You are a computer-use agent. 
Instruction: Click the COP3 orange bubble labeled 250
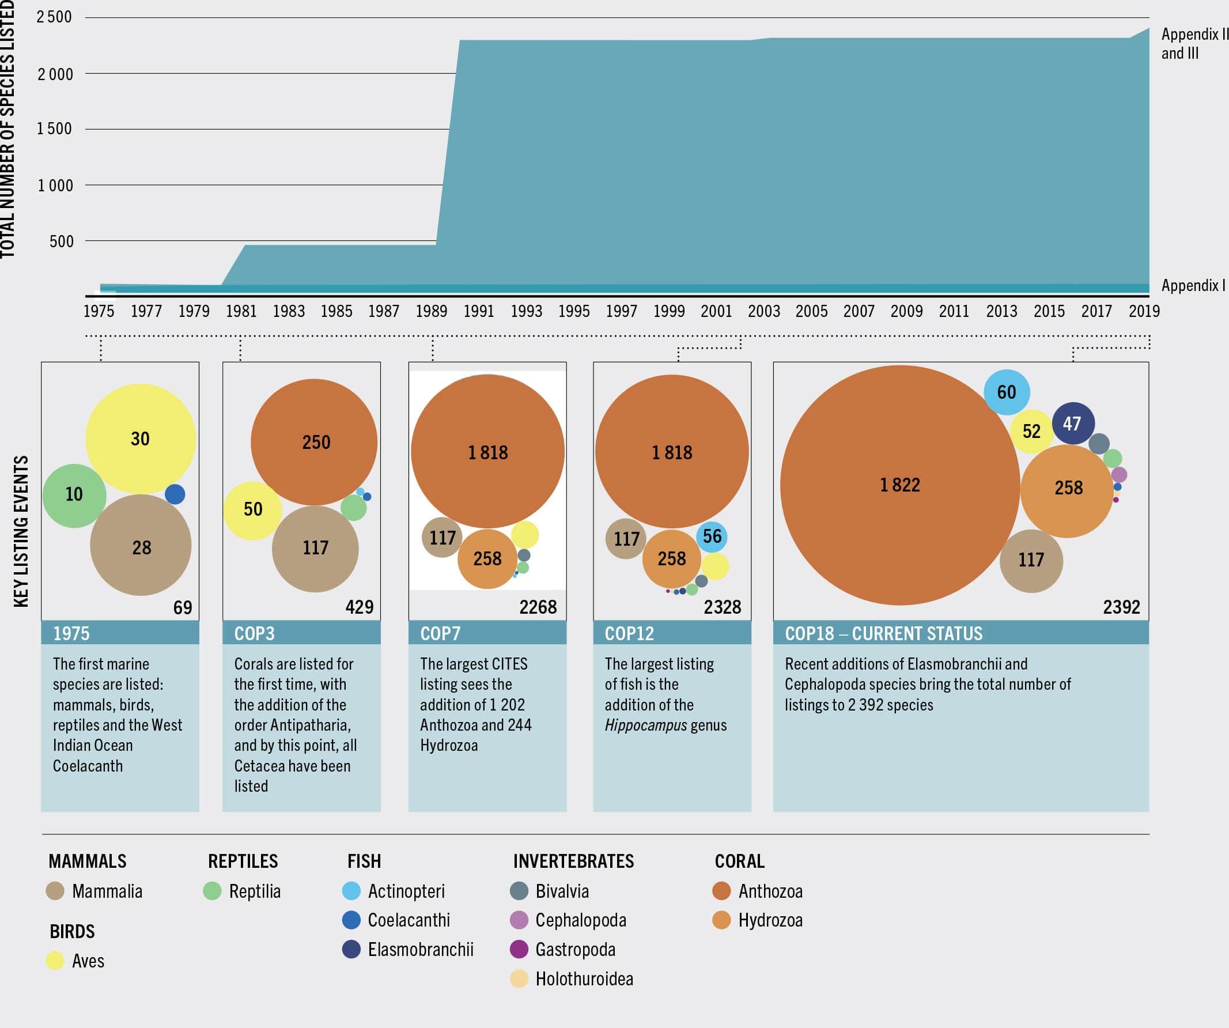(314, 442)
